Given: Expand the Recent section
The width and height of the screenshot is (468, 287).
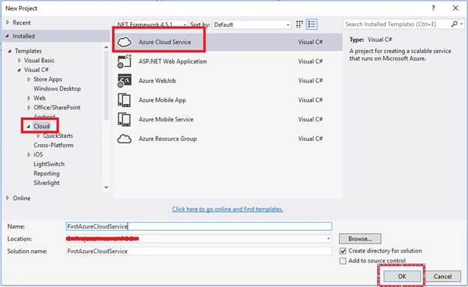Looking at the screenshot, I should click(x=7, y=22).
